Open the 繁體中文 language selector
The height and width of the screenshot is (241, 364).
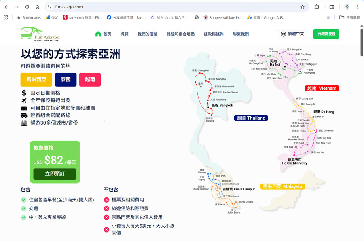point(292,34)
